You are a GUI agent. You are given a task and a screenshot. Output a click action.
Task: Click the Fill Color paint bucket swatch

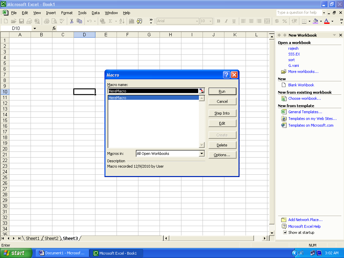point(315,21)
